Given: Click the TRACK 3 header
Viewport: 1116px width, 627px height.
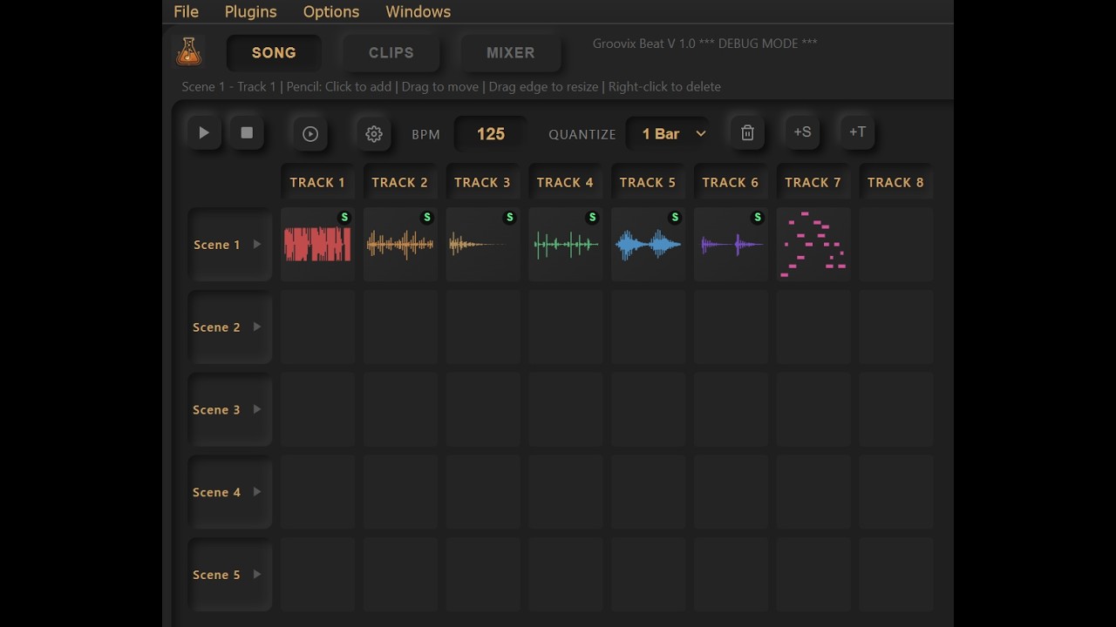Looking at the screenshot, I should click(483, 182).
